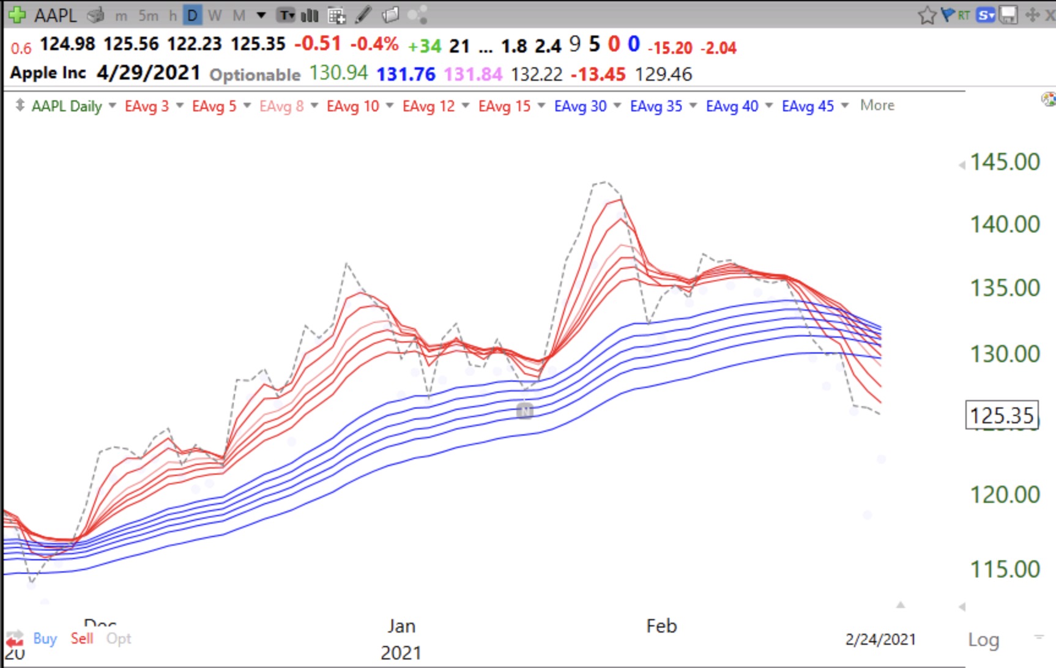Click the N news marker on chart

click(x=525, y=411)
